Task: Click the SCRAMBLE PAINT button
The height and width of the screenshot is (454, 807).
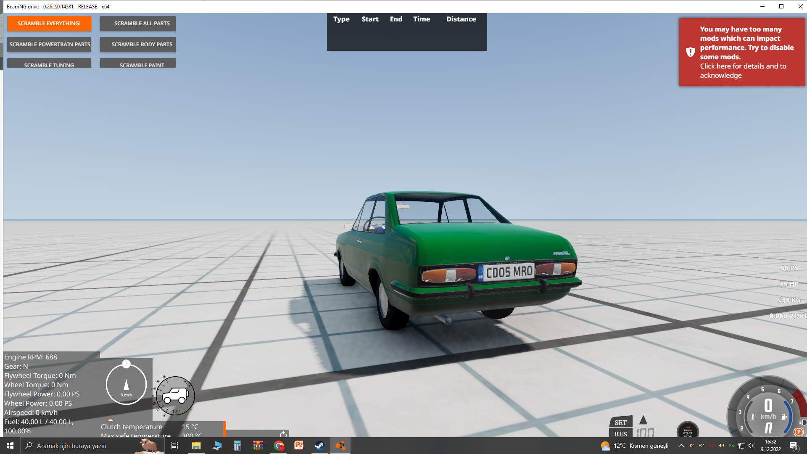Action: (138, 64)
